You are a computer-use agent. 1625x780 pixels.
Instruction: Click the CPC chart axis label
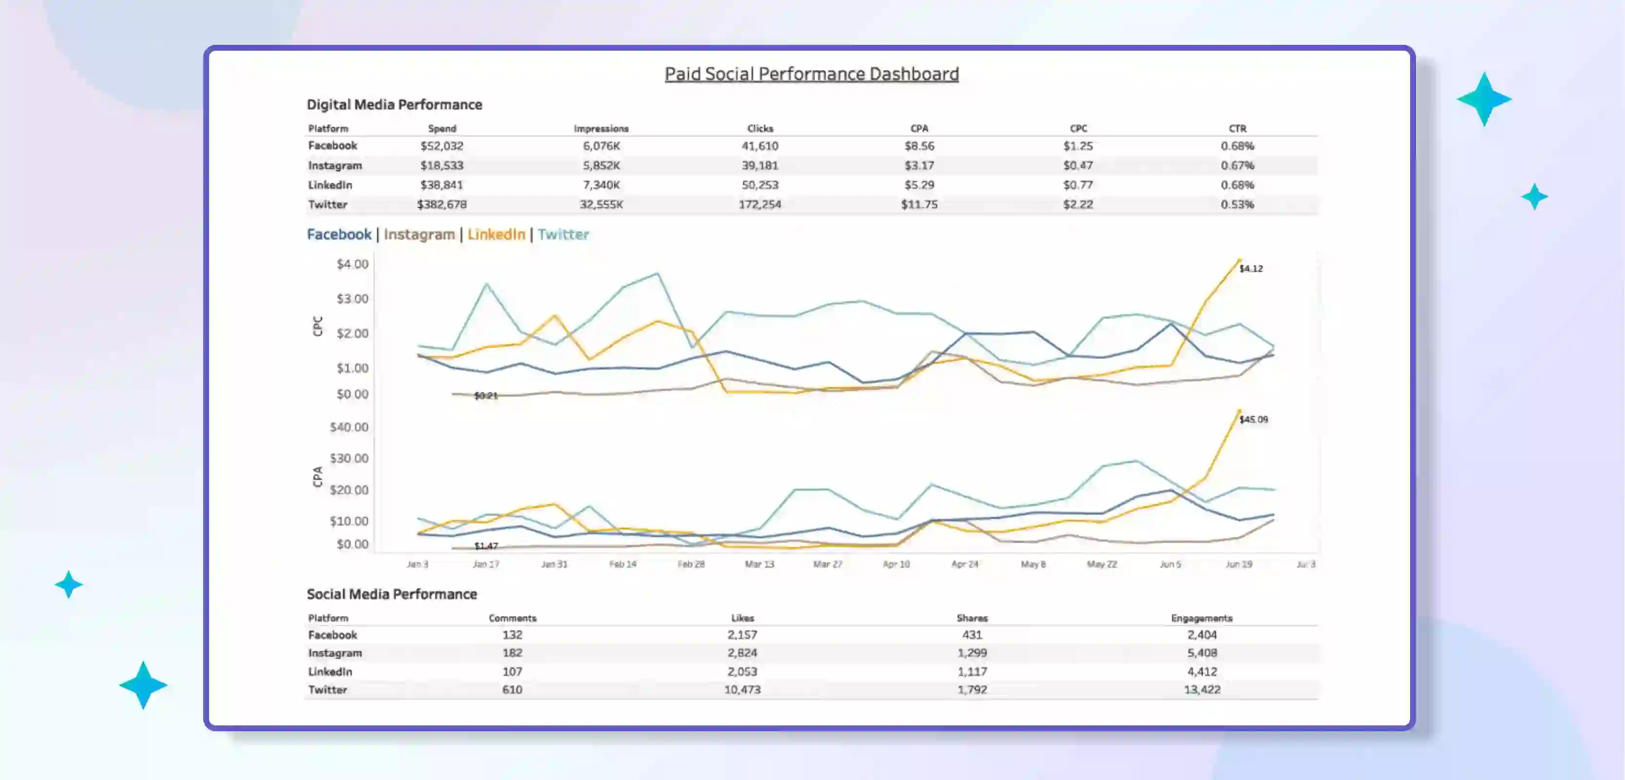[318, 326]
